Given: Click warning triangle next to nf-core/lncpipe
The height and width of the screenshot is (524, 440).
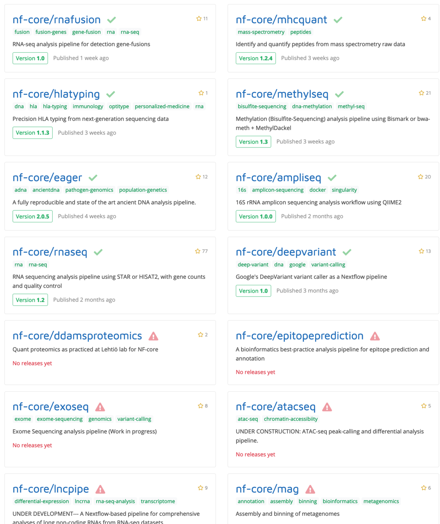Looking at the screenshot, I should pyautogui.click(x=100, y=489).
